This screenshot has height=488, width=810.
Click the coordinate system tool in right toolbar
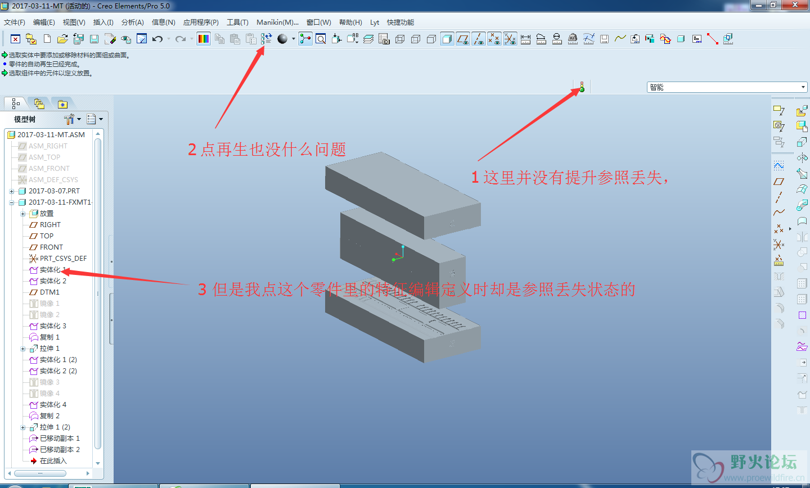[x=779, y=245]
